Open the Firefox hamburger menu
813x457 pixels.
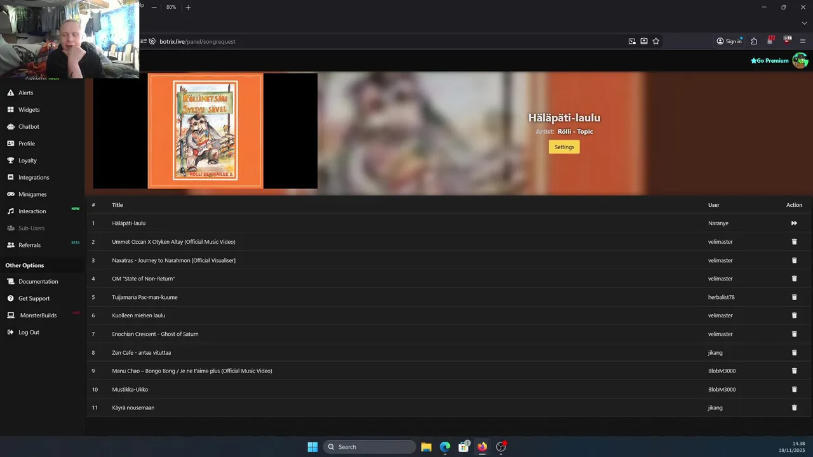pos(803,41)
